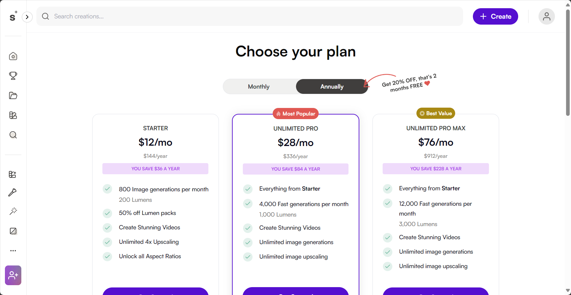The width and height of the screenshot is (571, 295).
Task: Open the three-dot more menu in sidebar
Action: click(x=13, y=251)
